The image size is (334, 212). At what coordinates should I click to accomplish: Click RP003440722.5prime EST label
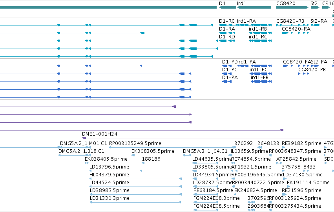258,183
